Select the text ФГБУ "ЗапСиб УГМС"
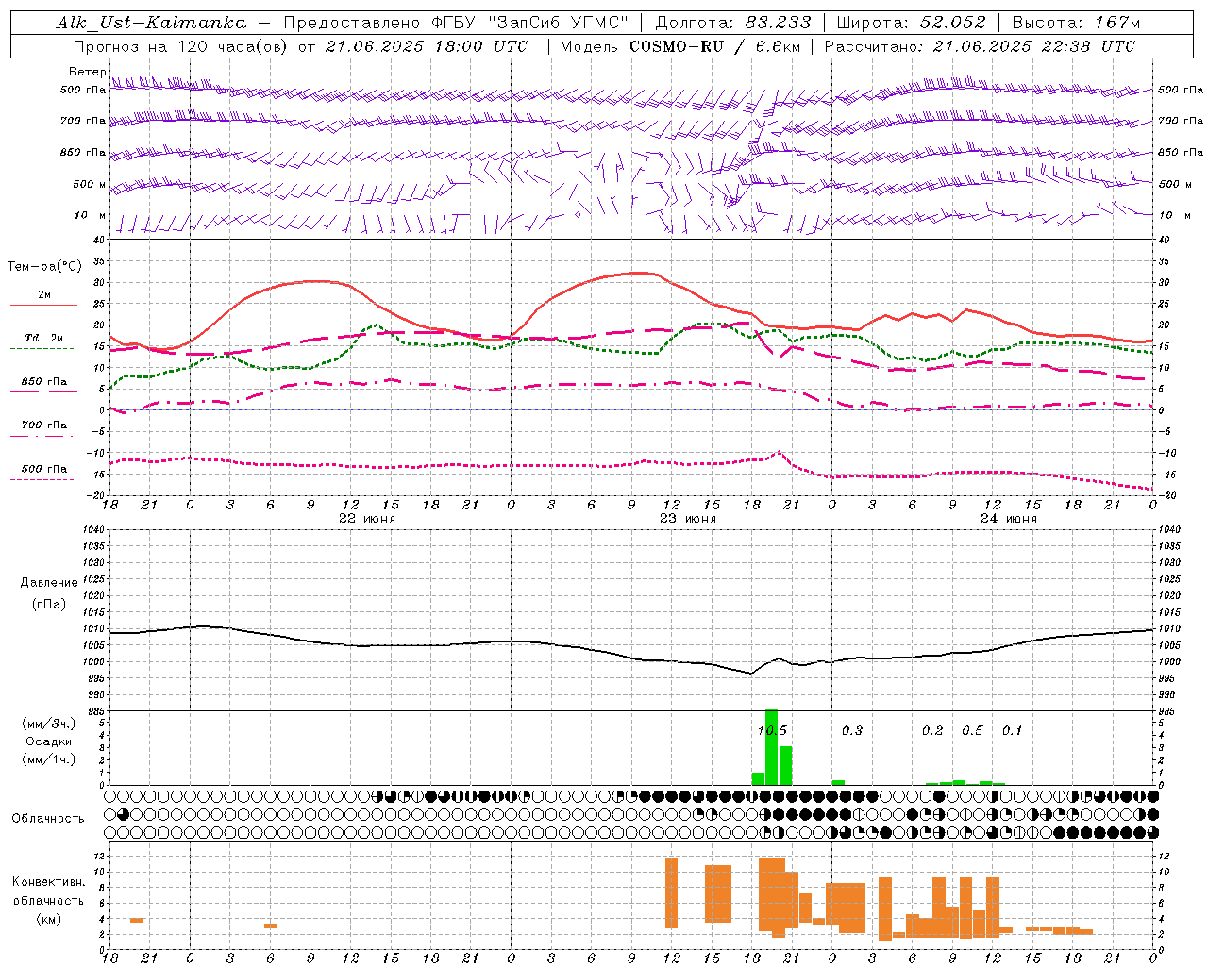This screenshot has width=1208, height=966. pyautogui.click(x=529, y=23)
